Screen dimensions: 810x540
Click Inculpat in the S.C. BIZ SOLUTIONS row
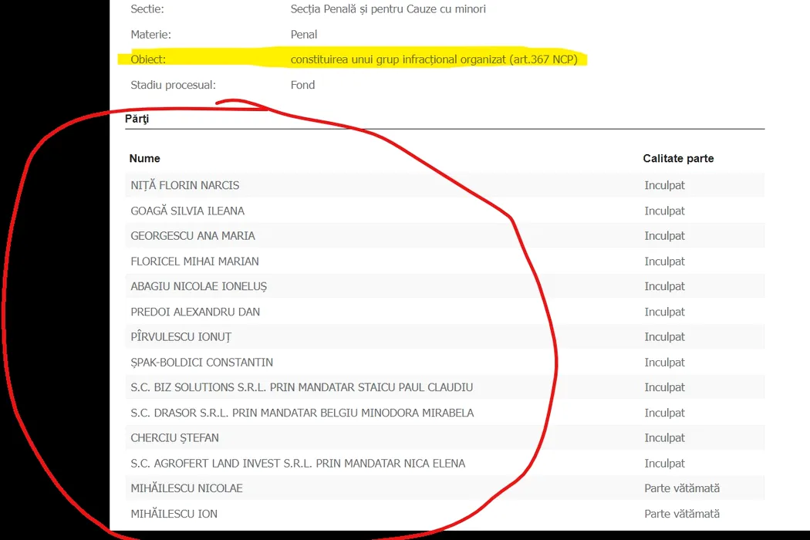pos(664,387)
